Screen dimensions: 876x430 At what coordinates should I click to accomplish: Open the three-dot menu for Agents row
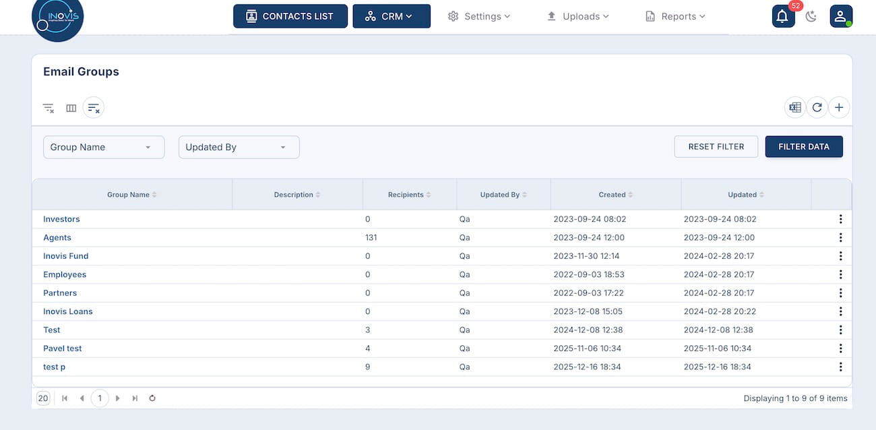840,237
